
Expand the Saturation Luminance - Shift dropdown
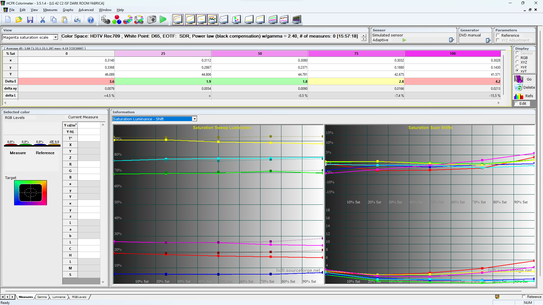point(194,119)
